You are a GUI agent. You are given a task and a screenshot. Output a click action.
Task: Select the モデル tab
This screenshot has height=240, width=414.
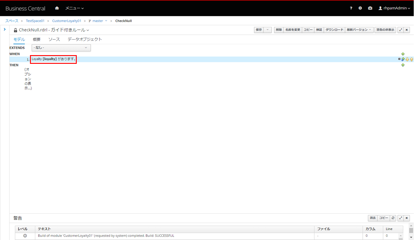[x=19, y=39]
